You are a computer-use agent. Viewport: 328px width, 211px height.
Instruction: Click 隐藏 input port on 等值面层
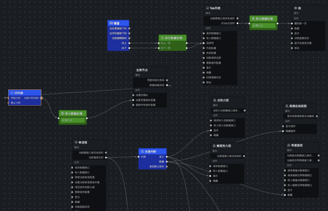point(285,195)
